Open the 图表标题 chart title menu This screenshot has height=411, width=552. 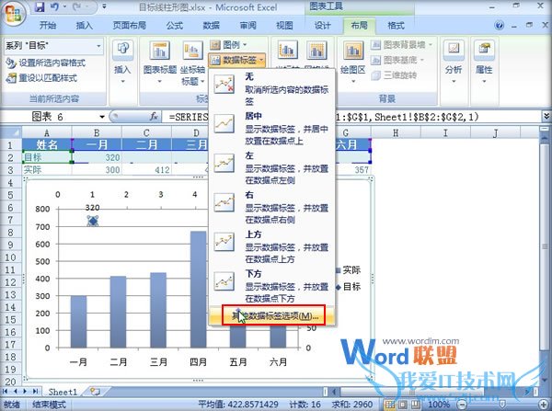pyautogui.click(x=160, y=62)
